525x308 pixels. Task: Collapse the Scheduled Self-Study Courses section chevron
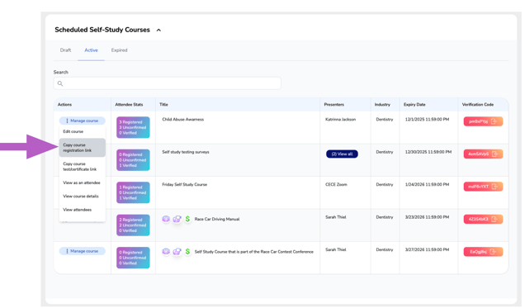coord(158,30)
